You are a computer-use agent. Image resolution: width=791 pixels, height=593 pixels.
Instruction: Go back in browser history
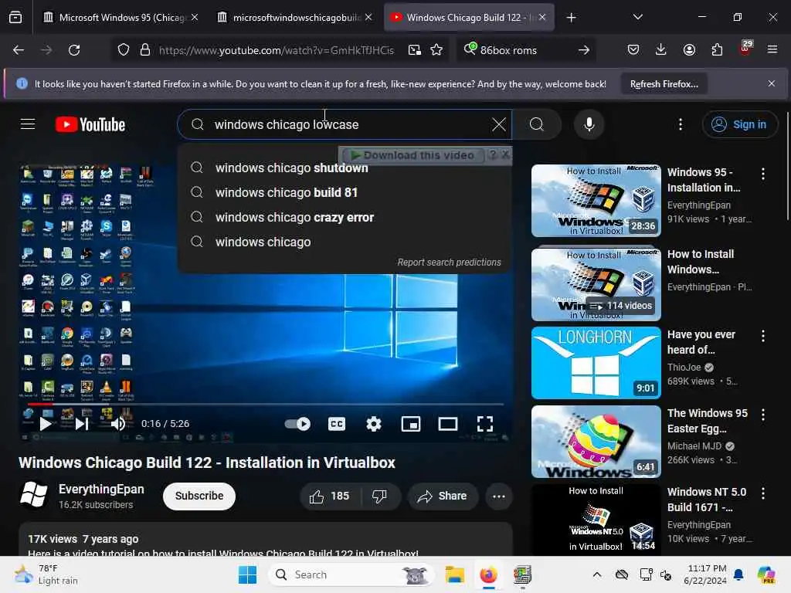19,50
